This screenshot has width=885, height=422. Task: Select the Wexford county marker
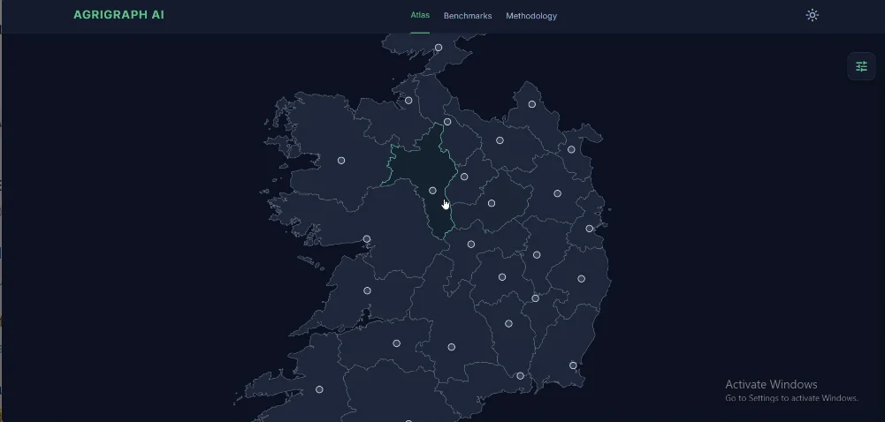pos(573,365)
